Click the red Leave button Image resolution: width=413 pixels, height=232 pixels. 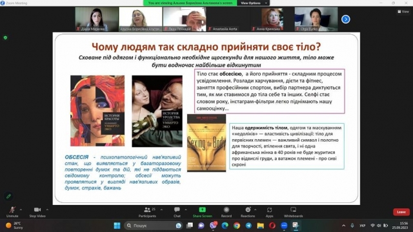tap(401, 212)
